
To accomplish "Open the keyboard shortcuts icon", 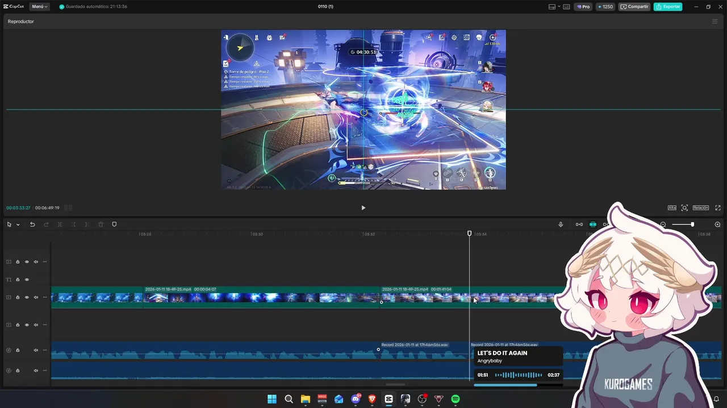I will 567,7.
